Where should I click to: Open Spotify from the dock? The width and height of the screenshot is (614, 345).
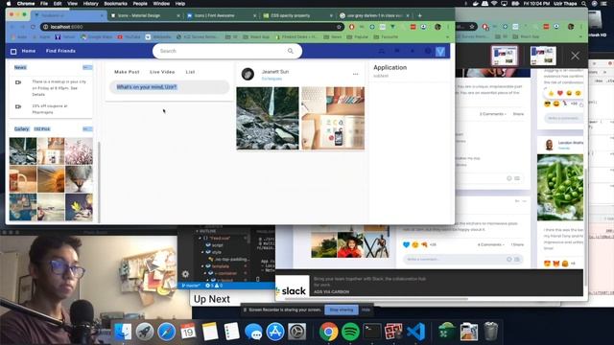(350, 332)
